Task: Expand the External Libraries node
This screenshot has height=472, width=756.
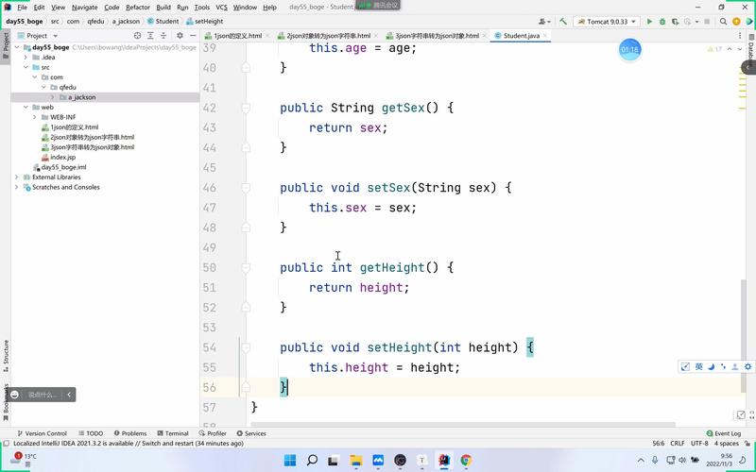Action: coord(17,177)
